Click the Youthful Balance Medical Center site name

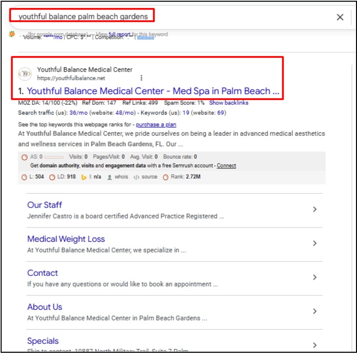click(x=85, y=70)
